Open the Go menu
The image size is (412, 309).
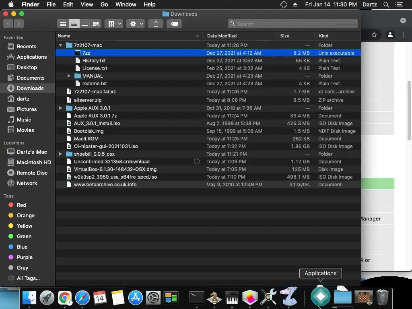click(x=104, y=4)
